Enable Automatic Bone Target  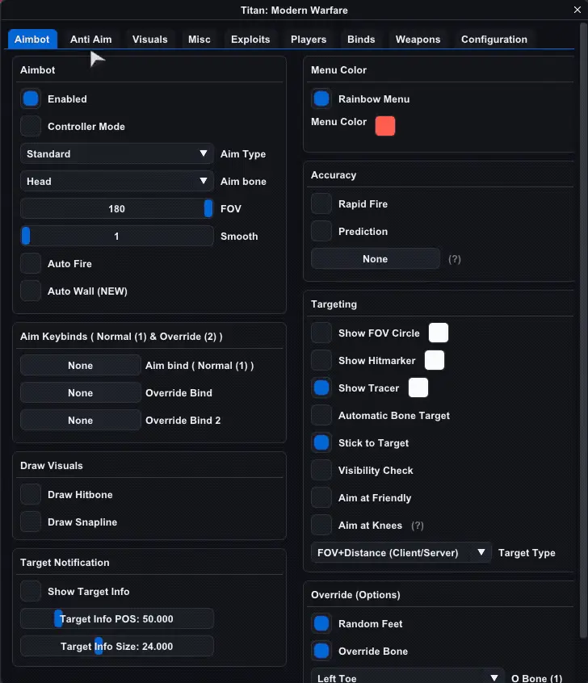point(321,416)
